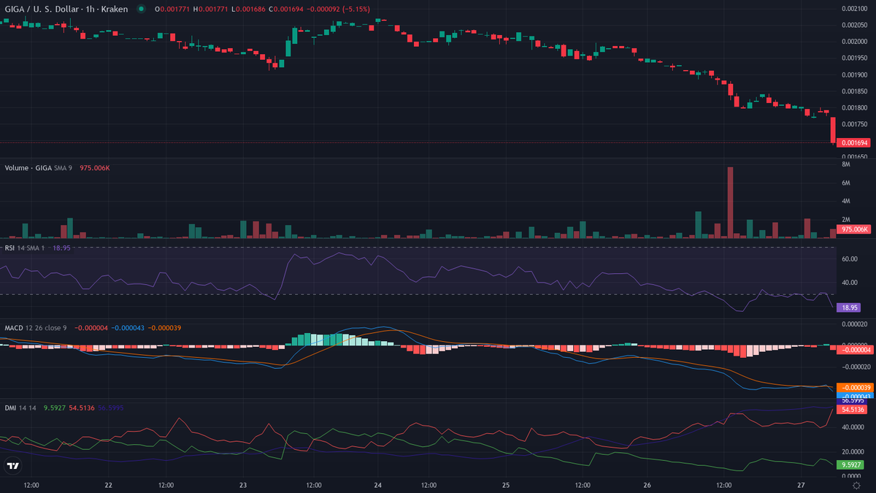Click the 20.0000 DMI scale label
Viewport: 876px width, 493px height.
[852, 451]
